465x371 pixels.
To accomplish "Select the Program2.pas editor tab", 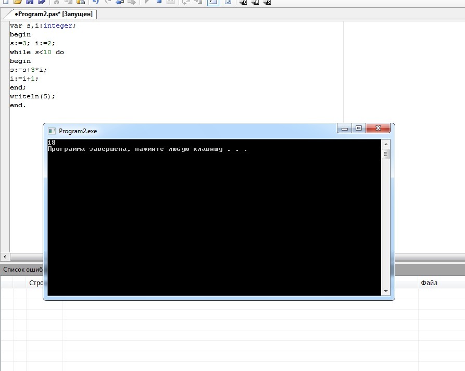I will (54, 14).
